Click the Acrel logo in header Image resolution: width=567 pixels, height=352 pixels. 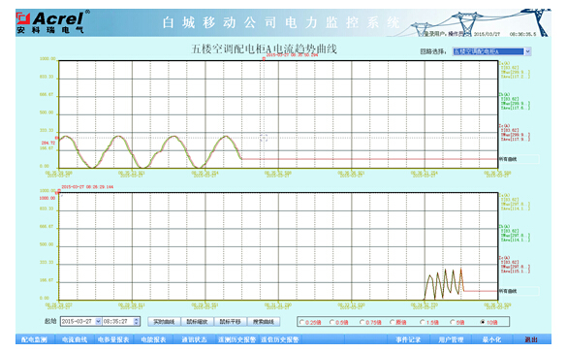click(50, 22)
